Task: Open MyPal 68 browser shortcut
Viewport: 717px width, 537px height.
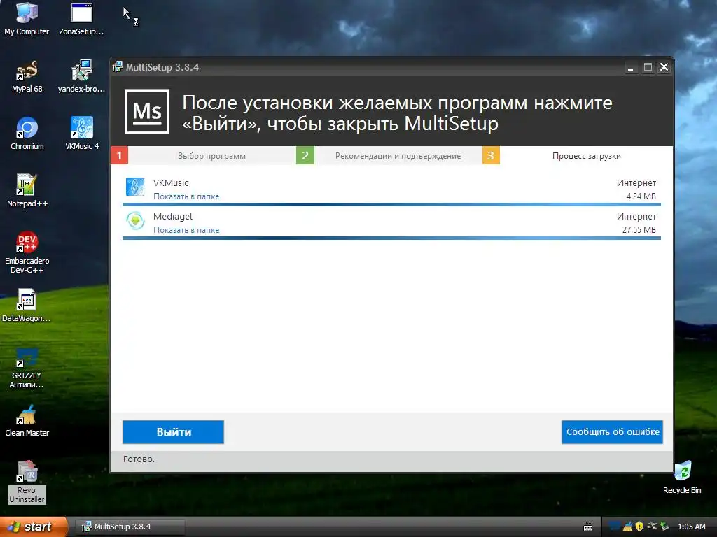Action: pyautogui.click(x=27, y=77)
